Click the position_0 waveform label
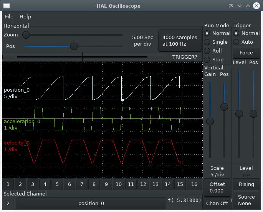Viewport: 263px width, 212px height. point(17,90)
